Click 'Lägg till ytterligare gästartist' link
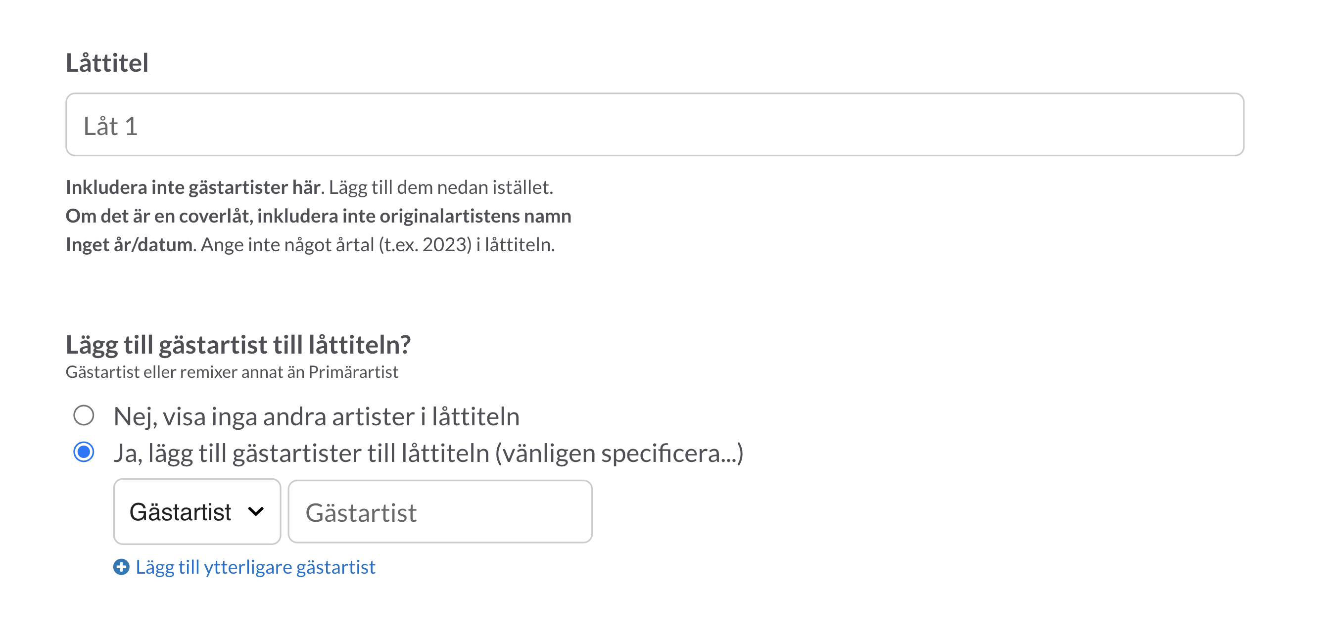The width and height of the screenshot is (1330, 635). [256, 567]
